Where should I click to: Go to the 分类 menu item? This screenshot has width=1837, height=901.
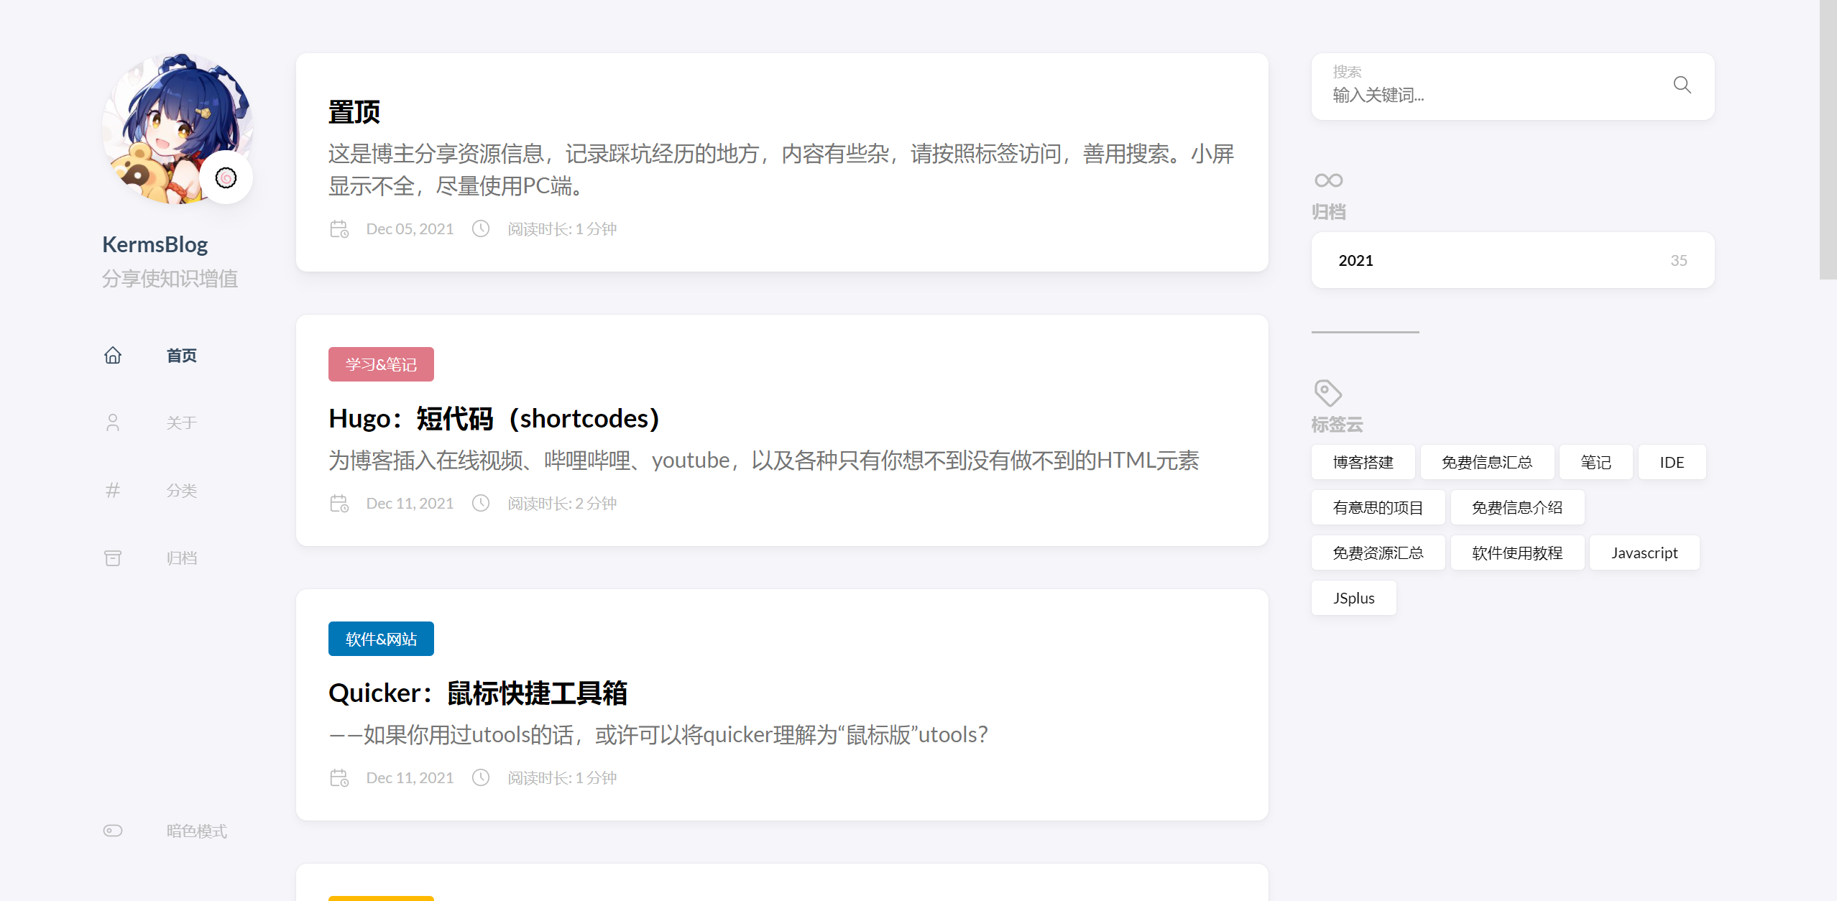pyautogui.click(x=181, y=490)
